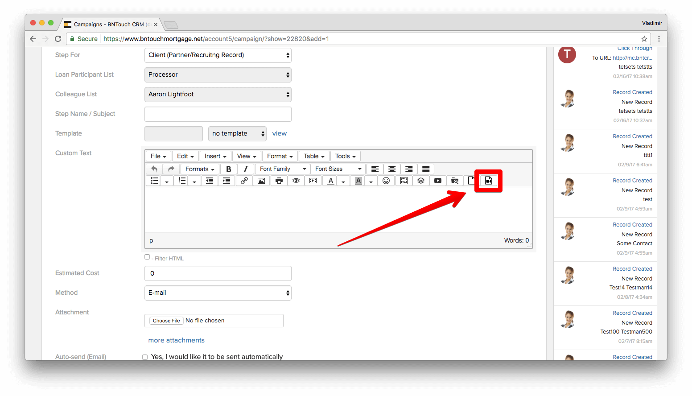The width and height of the screenshot is (692, 396).
Task: Toggle bold formatting
Action: pos(228,169)
